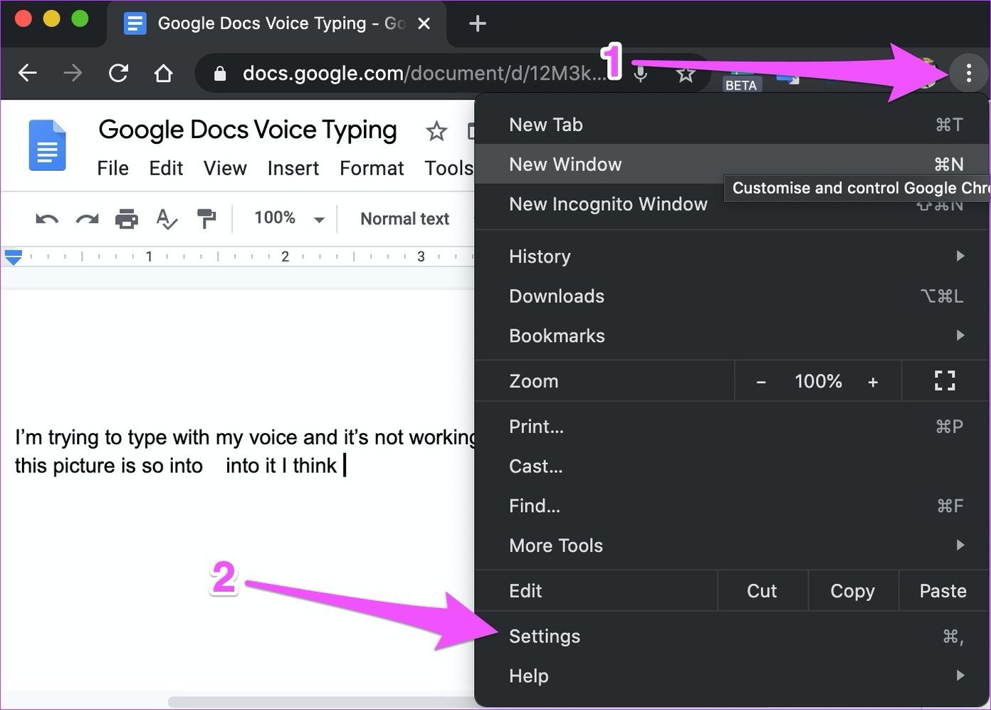991x710 pixels.
Task: Choose New Tab from Chrome menu
Action: coord(732,125)
